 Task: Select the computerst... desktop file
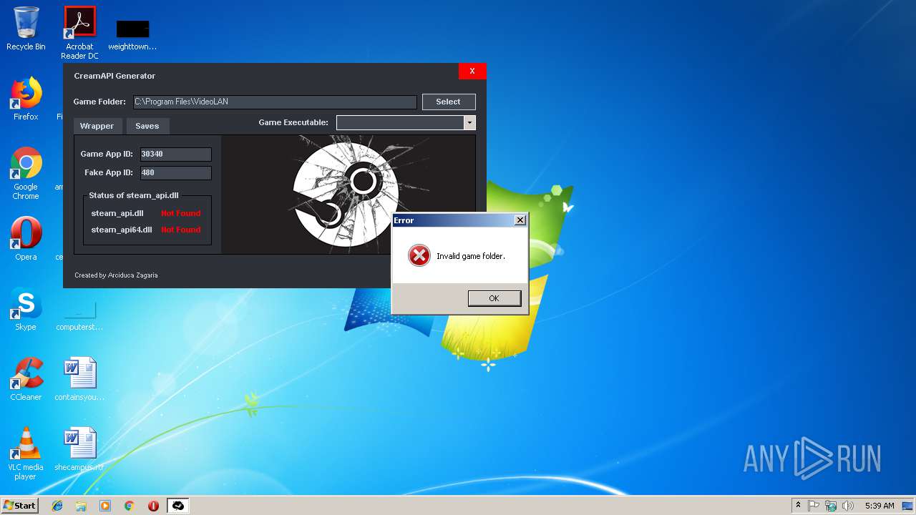tap(79, 315)
